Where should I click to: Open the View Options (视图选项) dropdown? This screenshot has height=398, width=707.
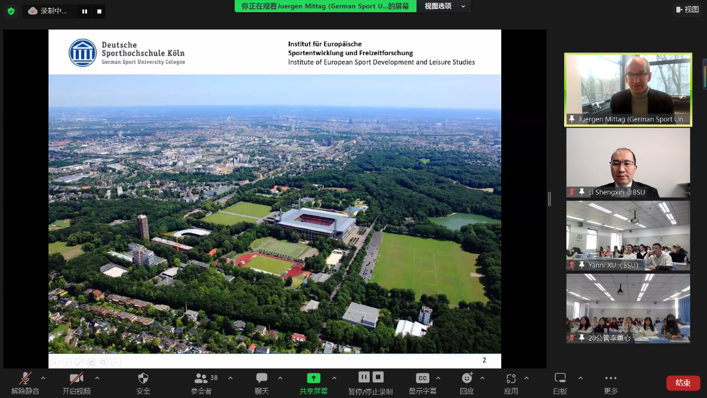tap(444, 6)
